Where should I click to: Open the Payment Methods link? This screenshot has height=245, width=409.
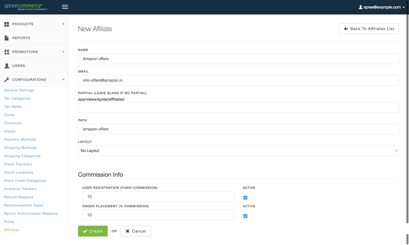point(20,139)
